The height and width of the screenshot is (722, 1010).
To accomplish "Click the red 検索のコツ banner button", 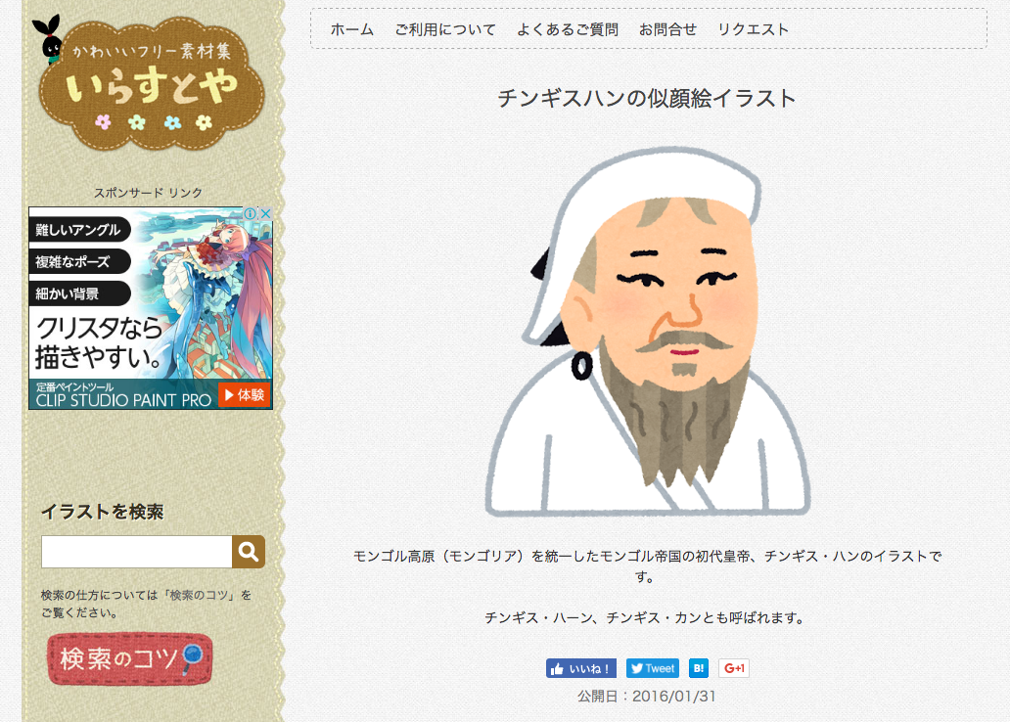I will point(129,658).
